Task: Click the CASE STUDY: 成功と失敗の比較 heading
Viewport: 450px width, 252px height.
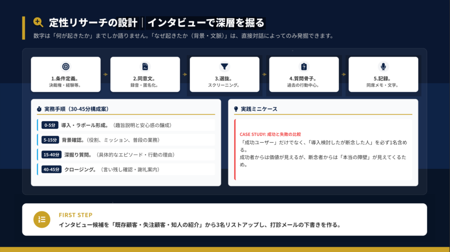Action: pos(273,134)
